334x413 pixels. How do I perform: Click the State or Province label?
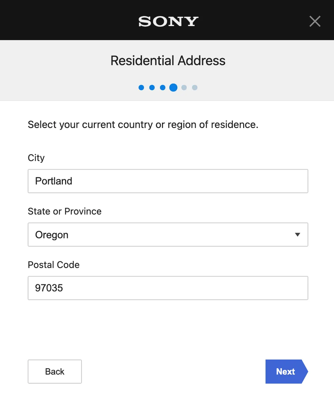(65, 211)
